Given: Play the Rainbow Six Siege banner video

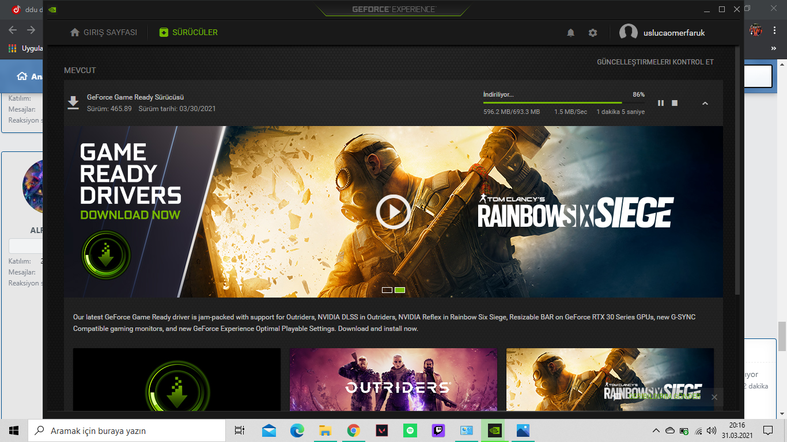Looking at the screenshot, I should pyautogui.click(x=393, y=212).
